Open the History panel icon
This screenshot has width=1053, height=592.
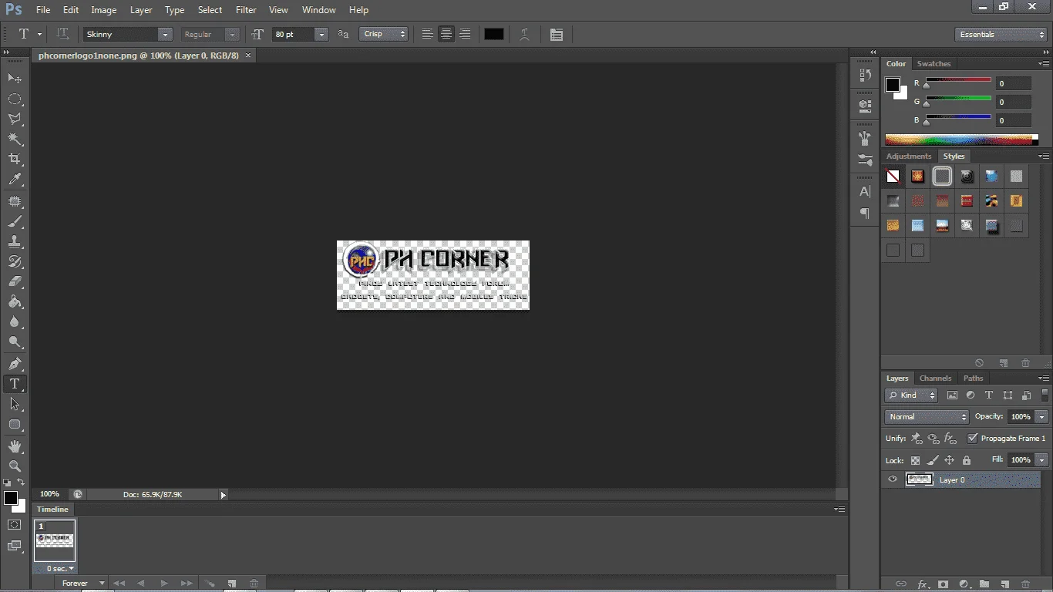coord(865,76)
